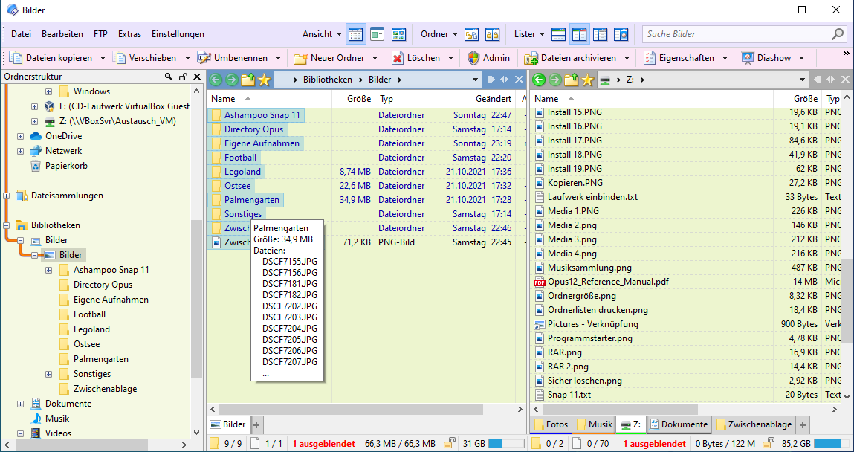Screen dimensions: 854x452
Task: Toggle the padlock in left status bar
Action: tap(450, 443)
